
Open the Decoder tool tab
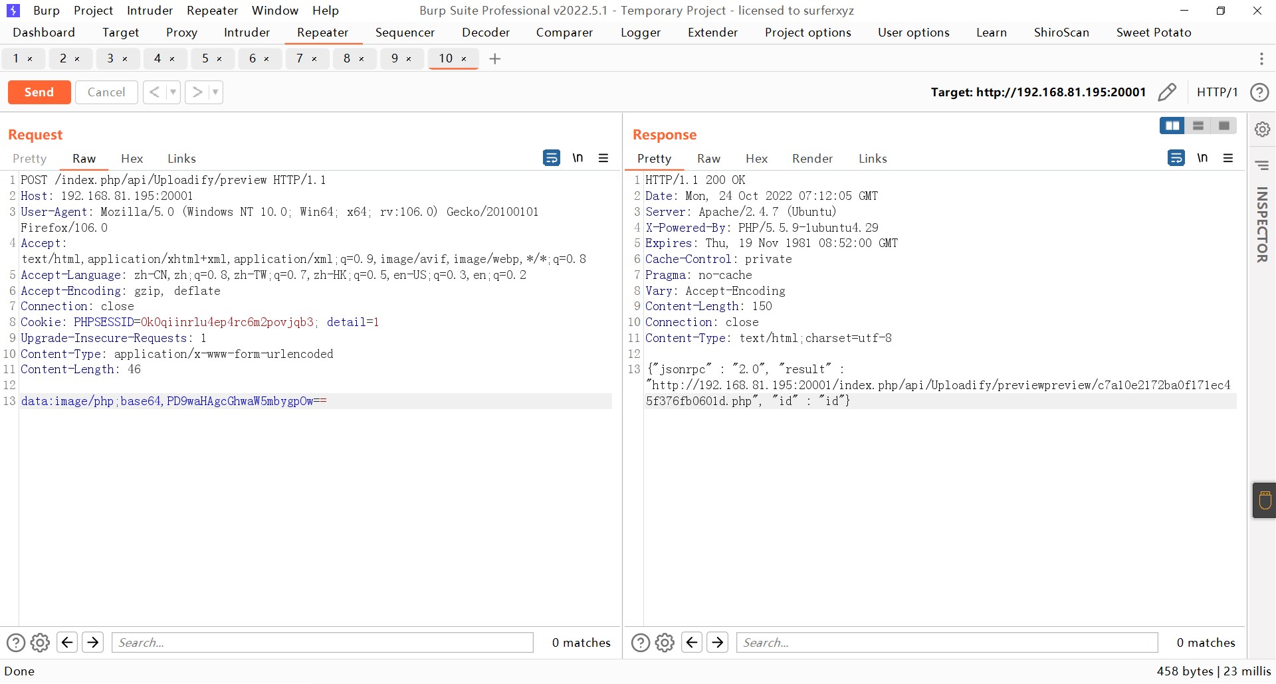click(x=486, y=33)
